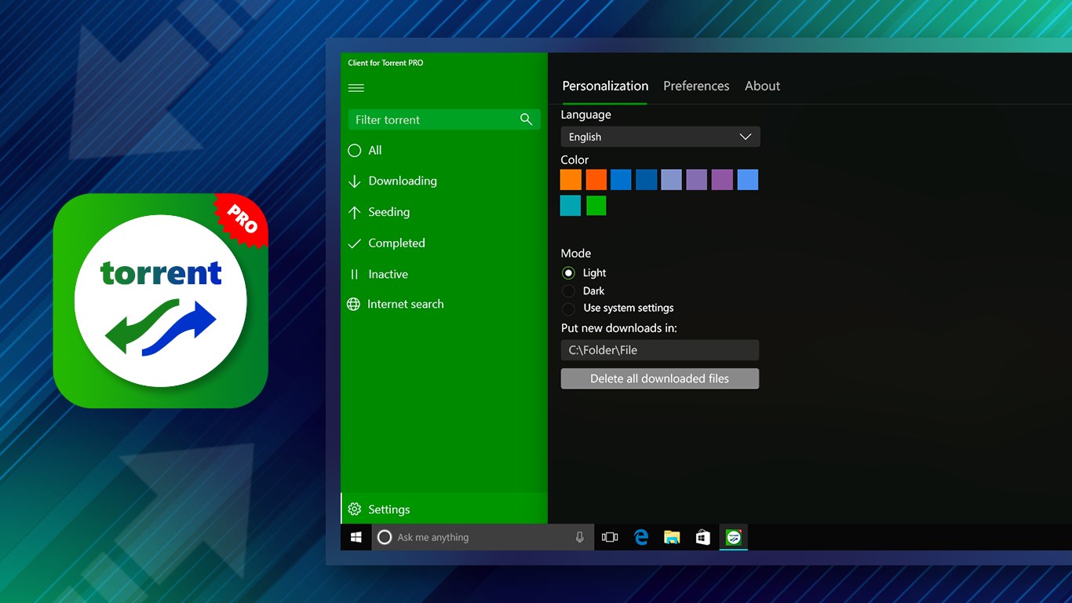Click the Ask me anything search box
The image size is (1072, 603).
point(483,537)
